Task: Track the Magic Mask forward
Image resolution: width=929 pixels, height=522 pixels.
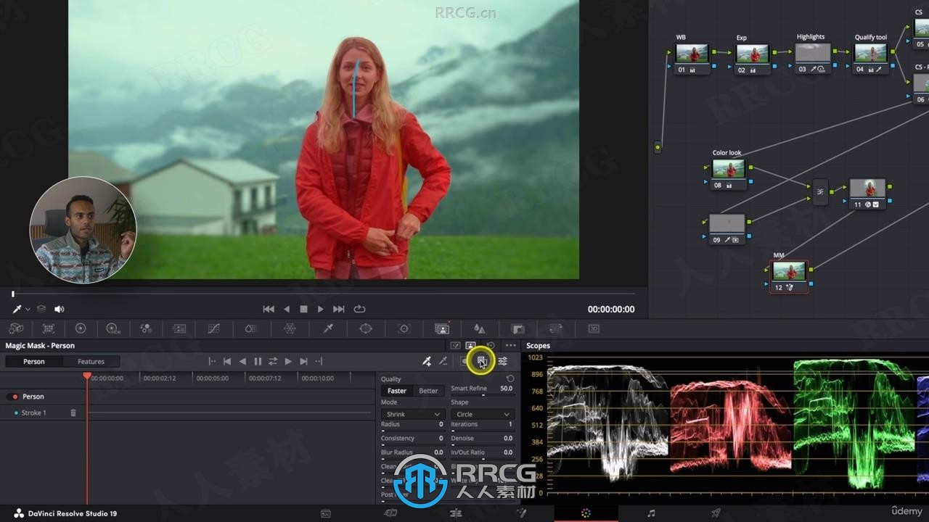Action: click(x=288, y=361)
